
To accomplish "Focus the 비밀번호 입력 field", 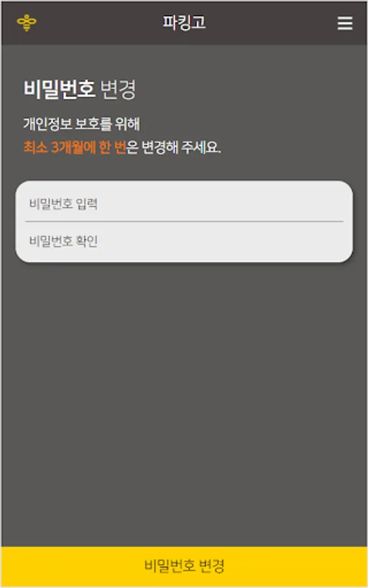I will coord(184,204).
